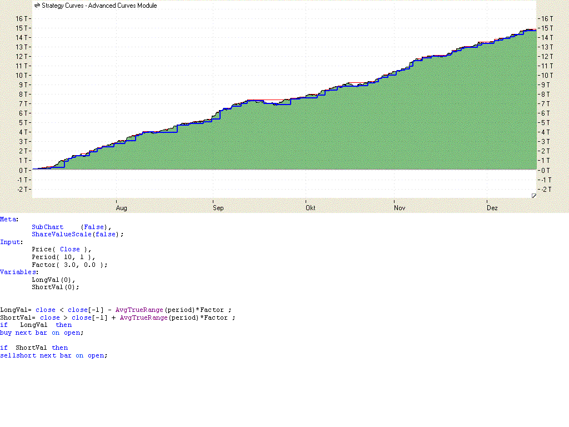Select the Sep label on time axis
The height and width of the screenshot is (427, 569).
click(x=218, y=208)
